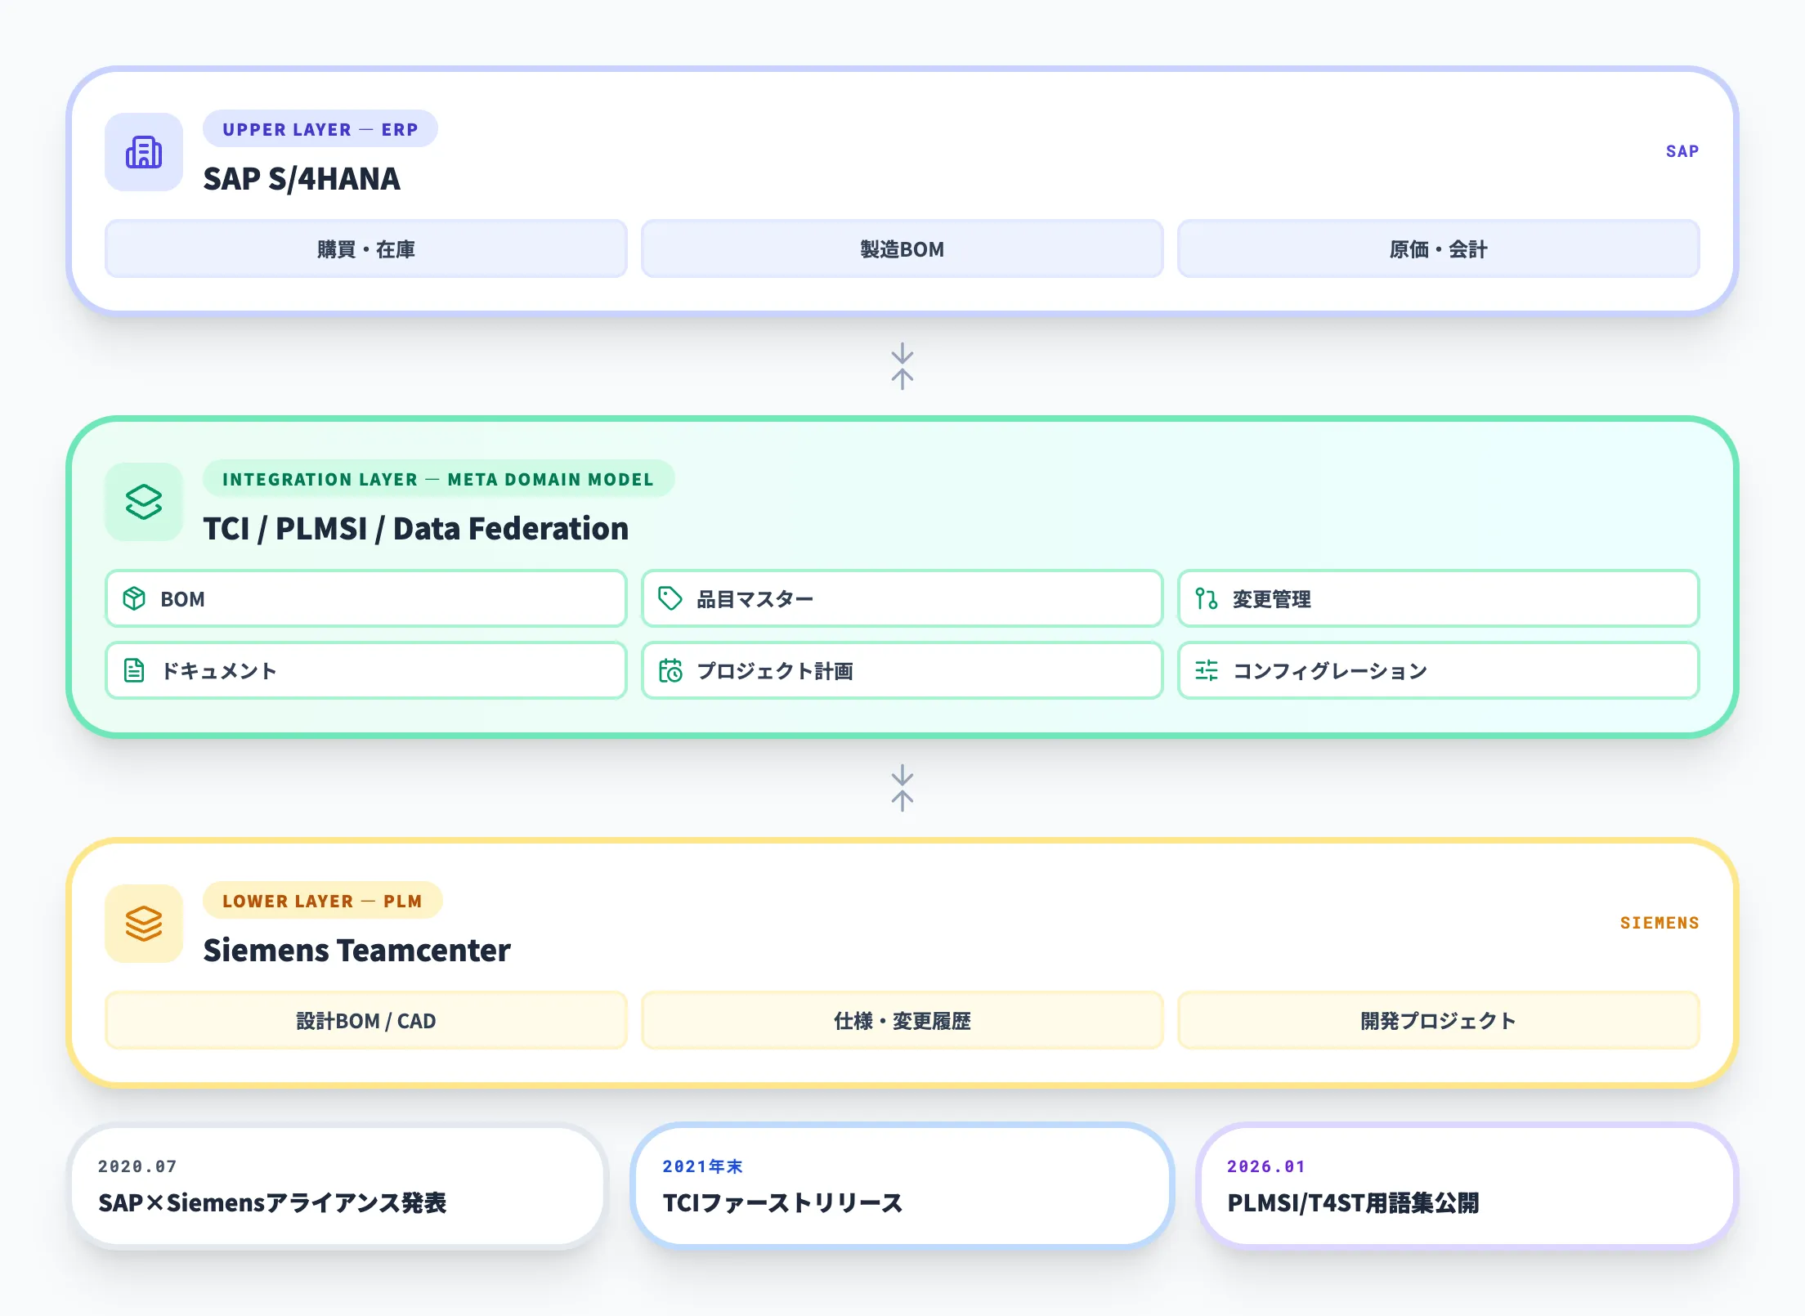
Task: Click the BOM cube icon
Action: pos(135,598)
